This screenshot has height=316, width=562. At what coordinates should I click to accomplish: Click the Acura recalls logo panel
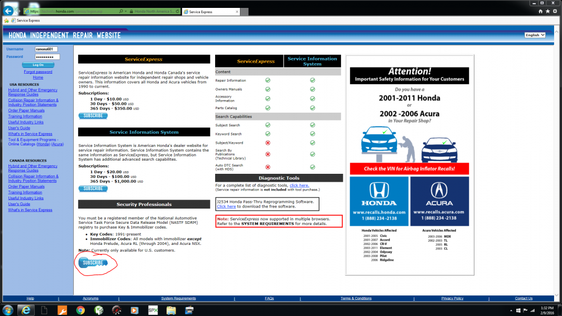[x=439, y=201]
